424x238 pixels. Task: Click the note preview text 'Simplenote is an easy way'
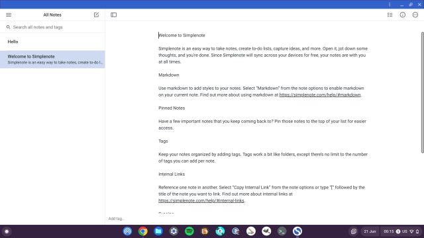[55, 62]
